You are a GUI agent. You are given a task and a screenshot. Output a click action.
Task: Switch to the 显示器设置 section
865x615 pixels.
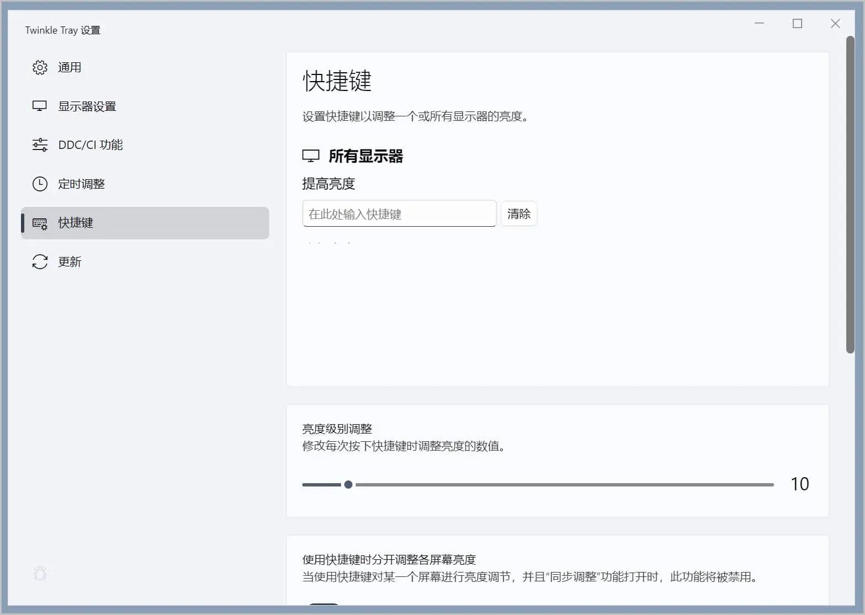tap(87, 106)
